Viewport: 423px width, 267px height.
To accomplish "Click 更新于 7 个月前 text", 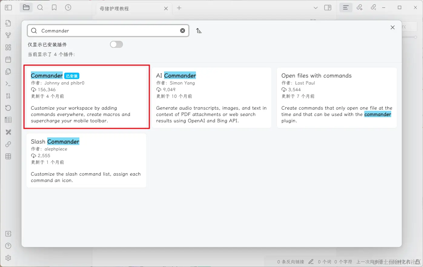I will pos(298,96).
